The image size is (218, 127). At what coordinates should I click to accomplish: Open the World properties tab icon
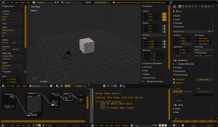(x=186, y=6)
